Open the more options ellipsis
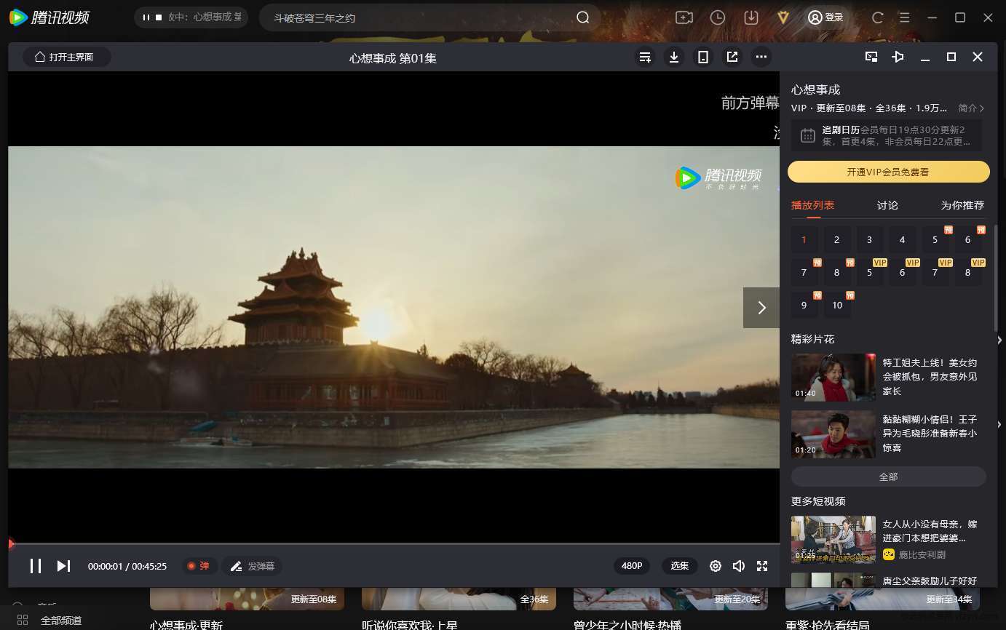 tap(761, 57)
